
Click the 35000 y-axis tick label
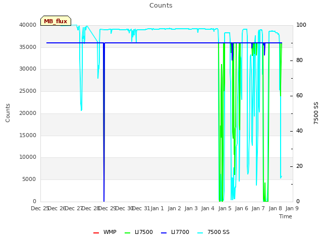click(x=28, y=47)
